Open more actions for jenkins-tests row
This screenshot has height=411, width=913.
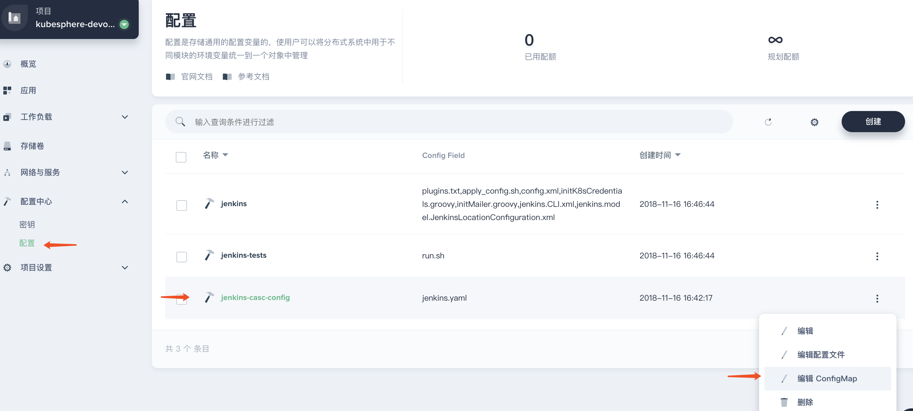pyautogui.click(x=877, y=256)
